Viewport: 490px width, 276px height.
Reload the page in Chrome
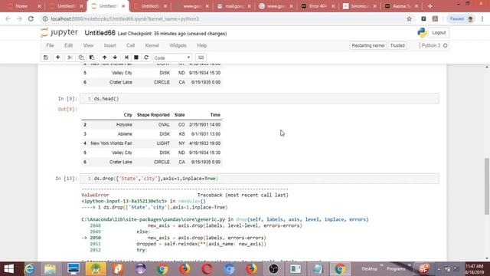pos(31,18)
